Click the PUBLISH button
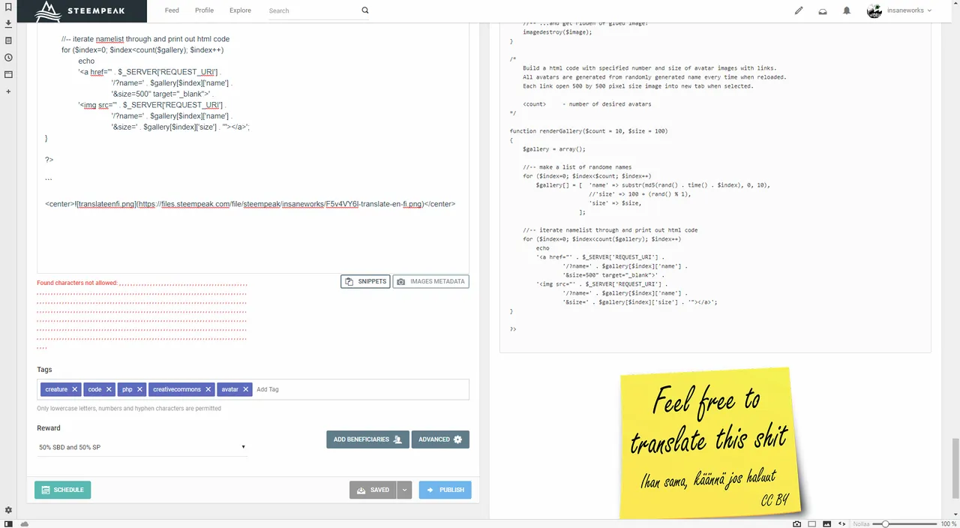This screenshot has width=960, height=528. click(x=445, y=490)
